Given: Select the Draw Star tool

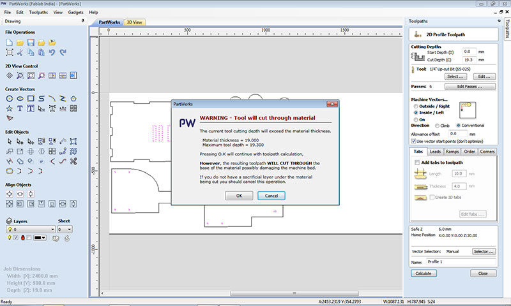Looking at the screenshot, I should coord(10,108).
